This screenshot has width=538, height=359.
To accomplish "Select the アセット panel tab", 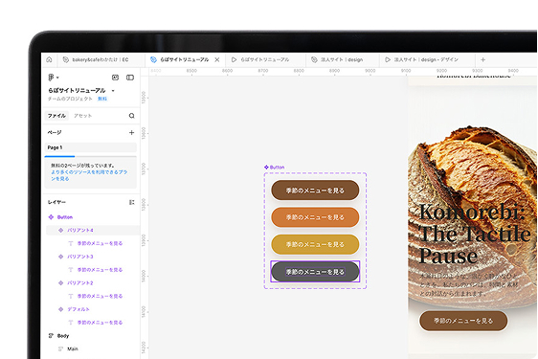I will tap(82, 116).
